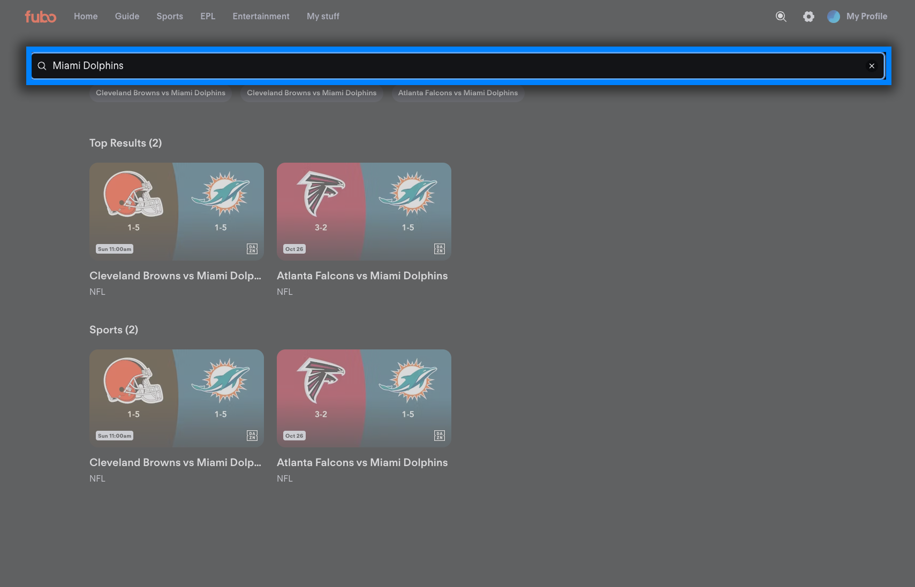Click 'Sun 11:00am' badge in Top Results
915x587 pixels.
point(115,249)
